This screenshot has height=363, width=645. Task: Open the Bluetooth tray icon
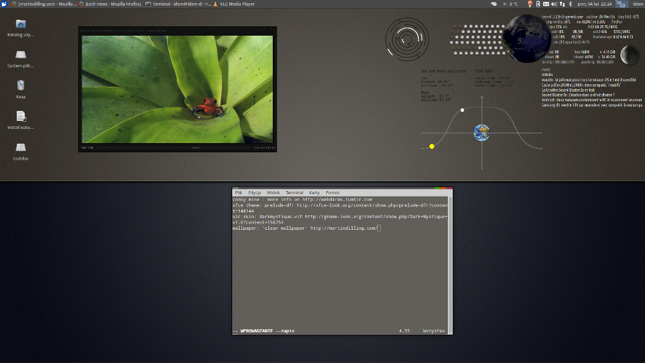point(570,4)
